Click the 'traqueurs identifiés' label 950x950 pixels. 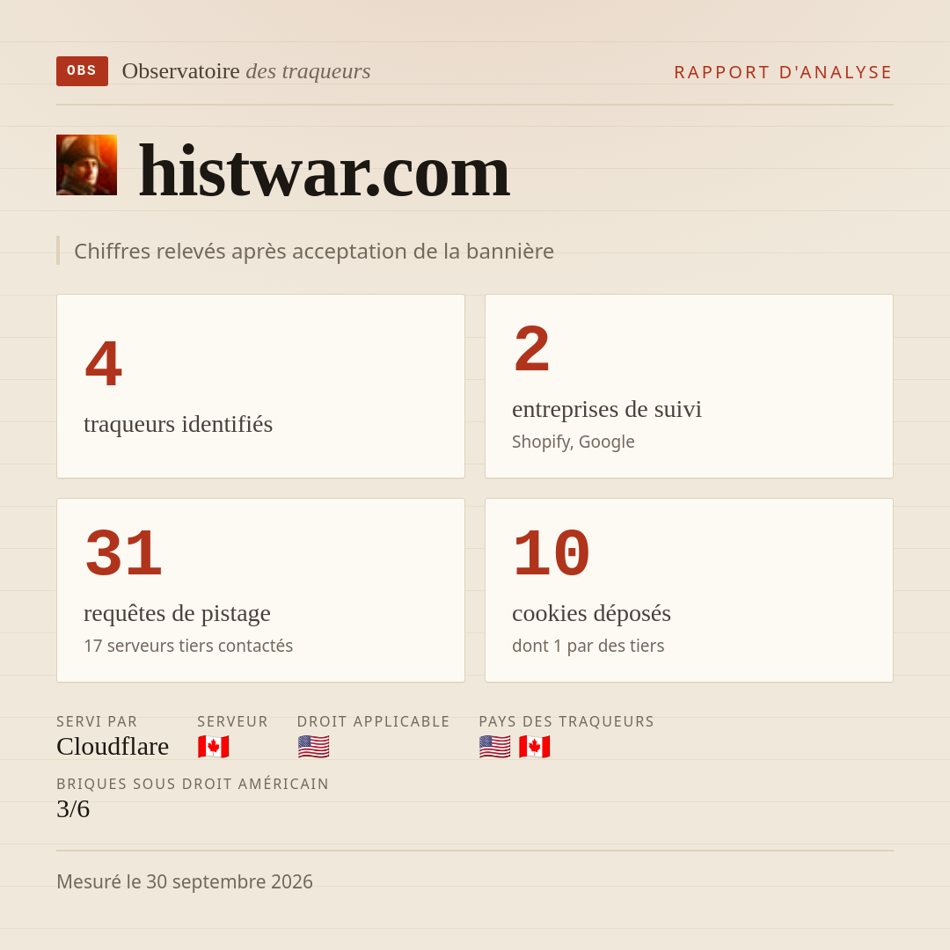(x=178, y=424)
